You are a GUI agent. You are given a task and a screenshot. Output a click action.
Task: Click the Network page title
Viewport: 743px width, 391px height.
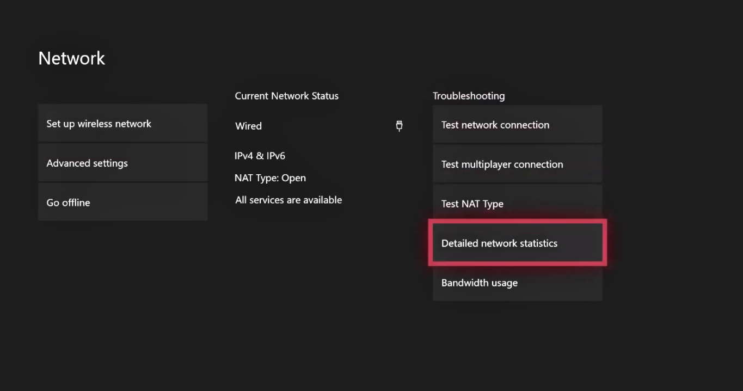pos(72,58)
